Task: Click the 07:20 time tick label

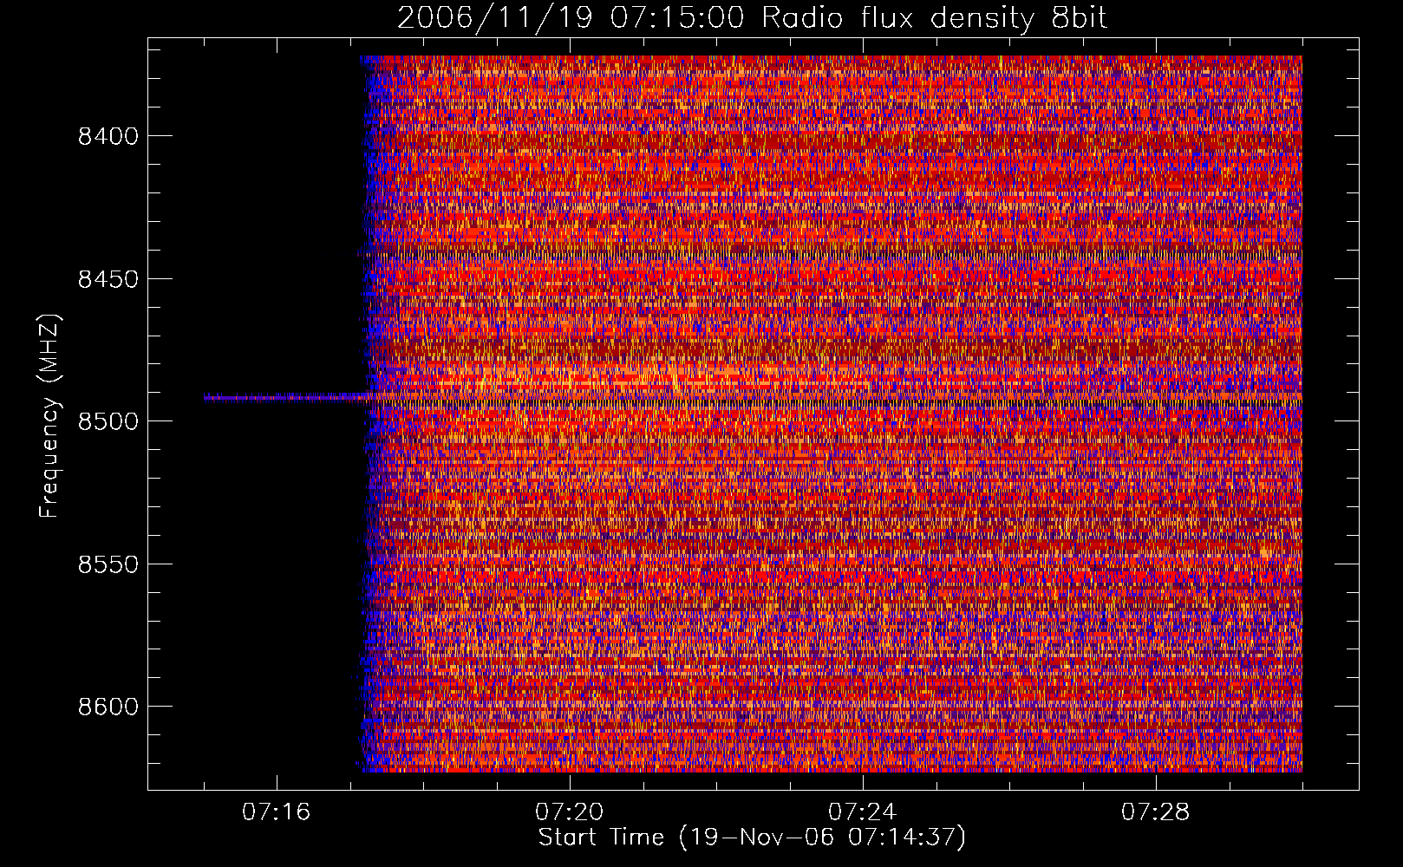Action: pos(570,812)
